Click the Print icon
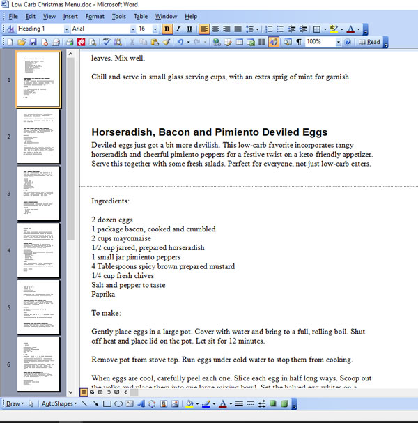Viewport: 418px width, 423px height. [x=70, y=42]
